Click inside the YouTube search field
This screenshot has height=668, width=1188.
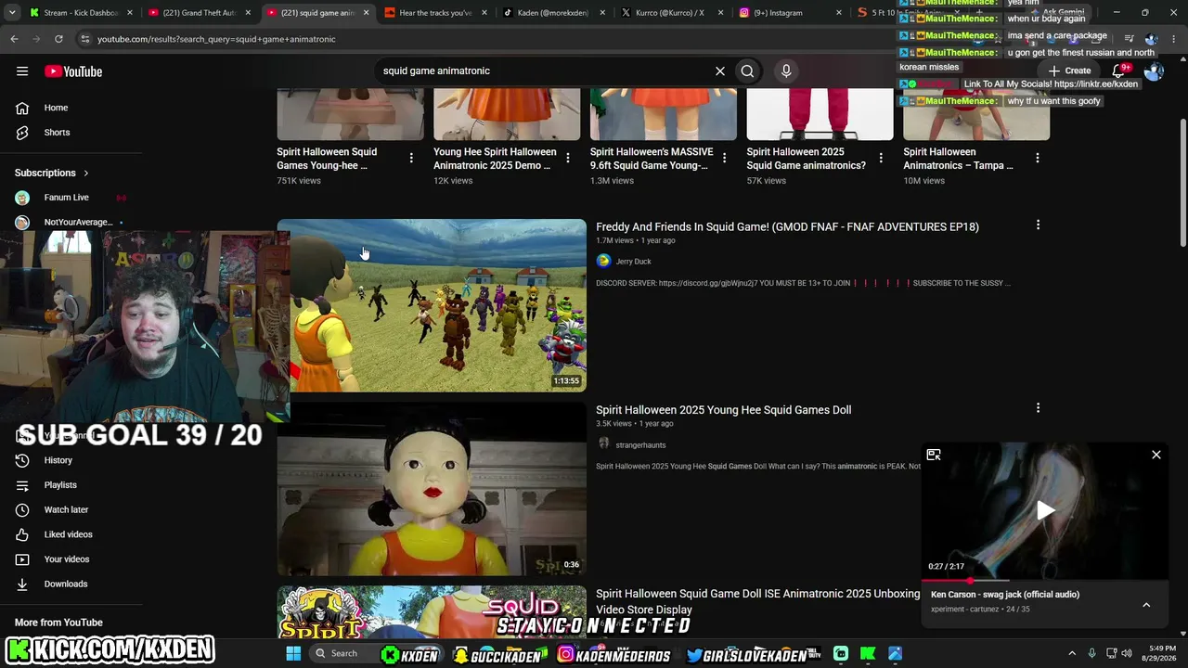543,71
